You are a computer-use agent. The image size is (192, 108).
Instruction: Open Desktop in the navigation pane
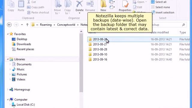pyautogui.click(x=22, y=39)
